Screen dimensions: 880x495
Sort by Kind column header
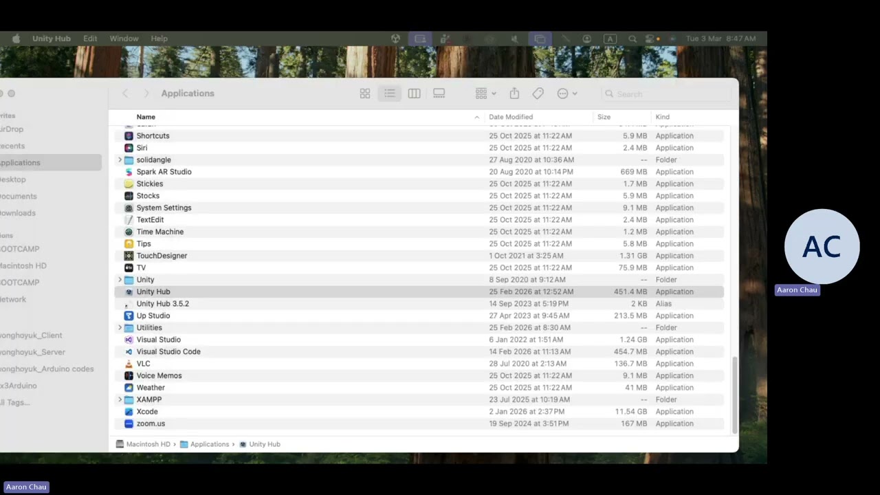point(662,117)
